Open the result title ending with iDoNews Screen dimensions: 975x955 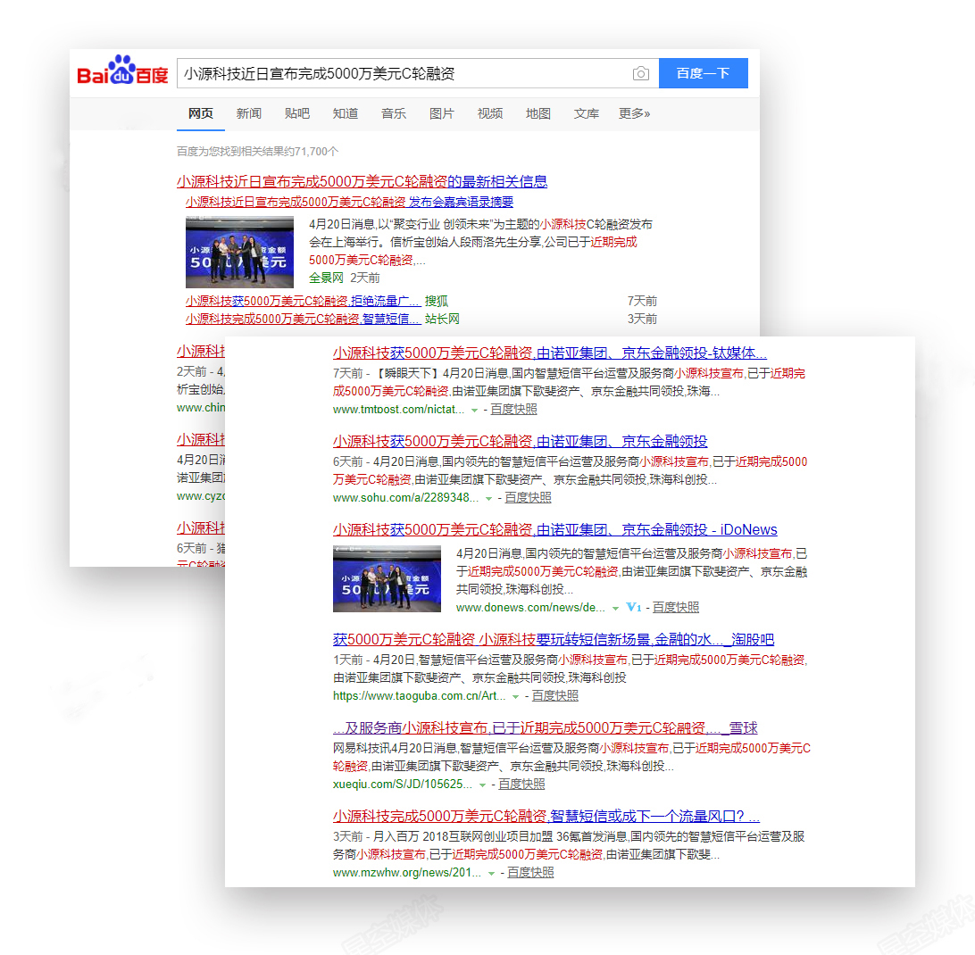[554, 530]
